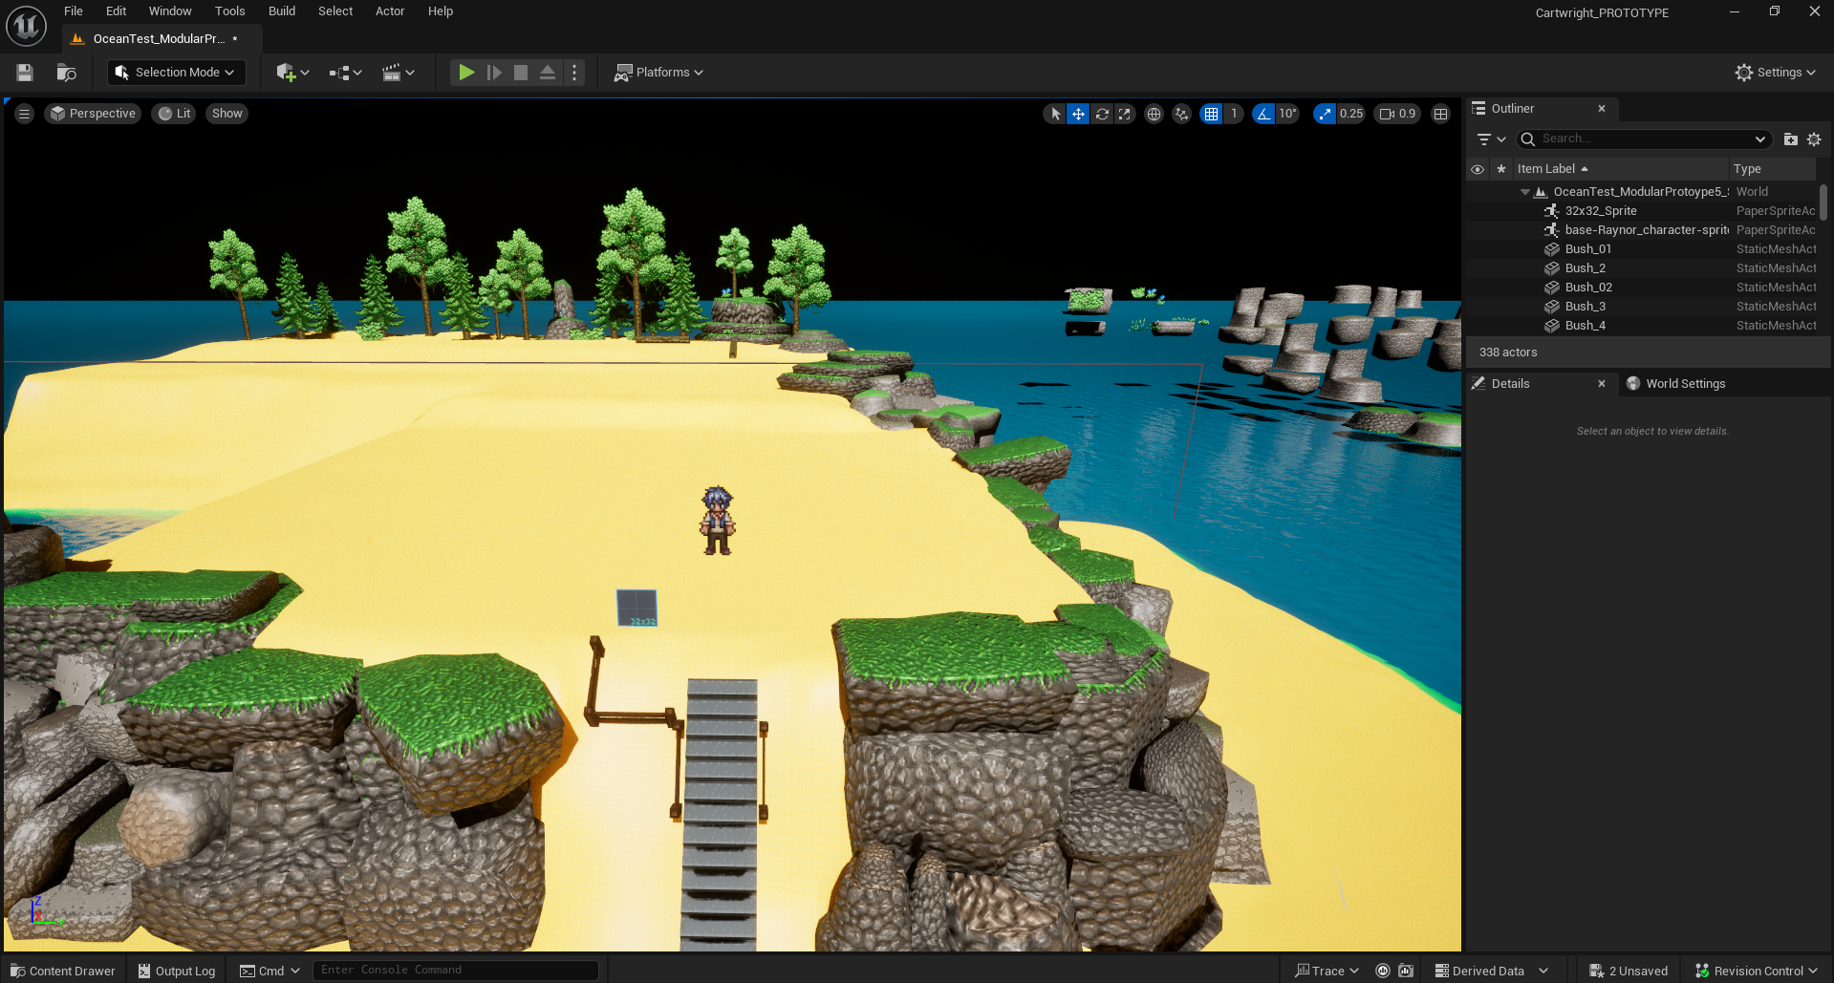1834x983 pixels.
Task: Sort Outliner by Type column
Action: tap(1774, 169)
